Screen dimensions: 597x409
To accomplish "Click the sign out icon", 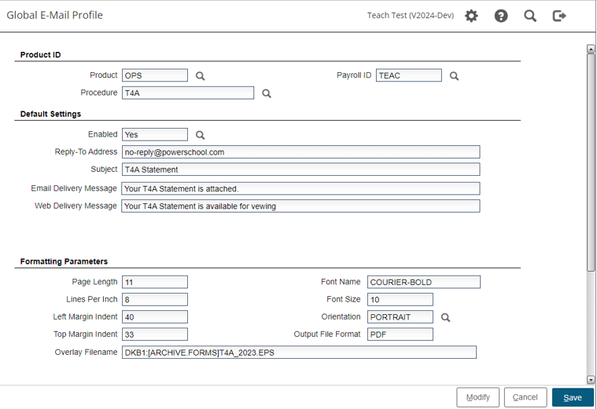I will click(x=559, y=16).
